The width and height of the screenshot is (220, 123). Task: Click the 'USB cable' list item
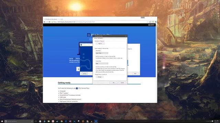coord(63,97)
